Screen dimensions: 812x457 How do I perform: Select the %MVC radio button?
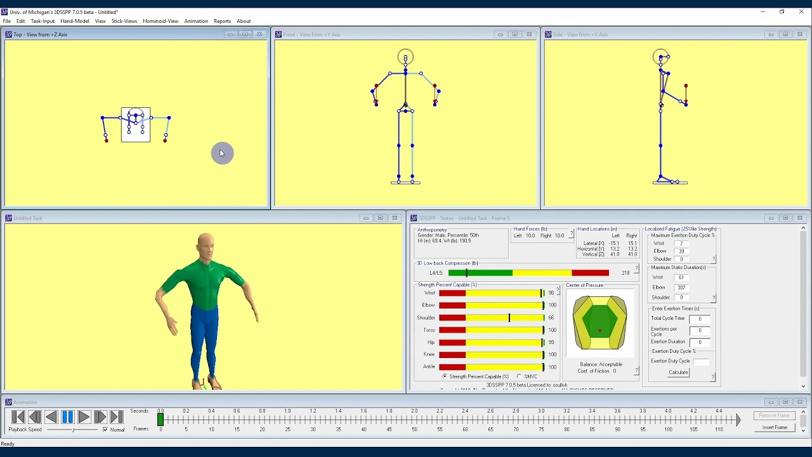(519, 376)
